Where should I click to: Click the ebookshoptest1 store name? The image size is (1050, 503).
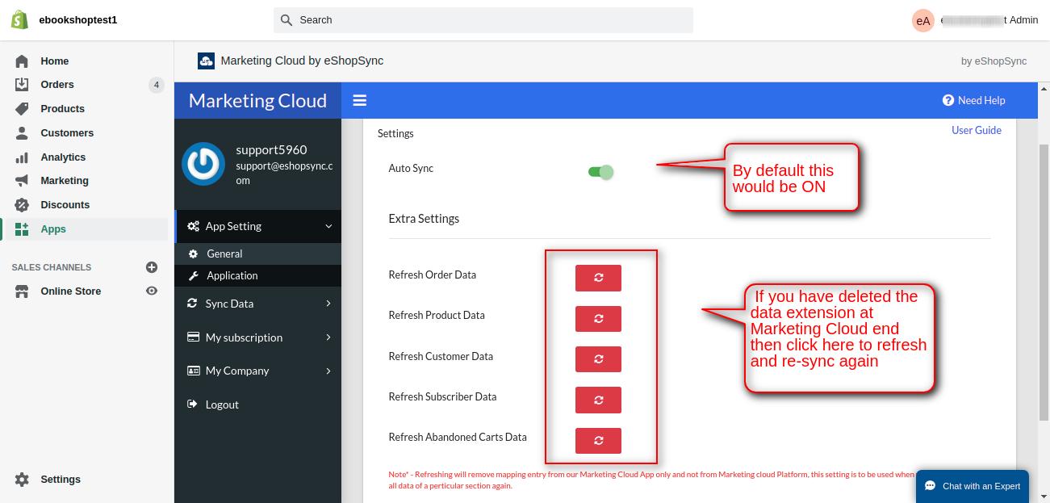(78, 20)
